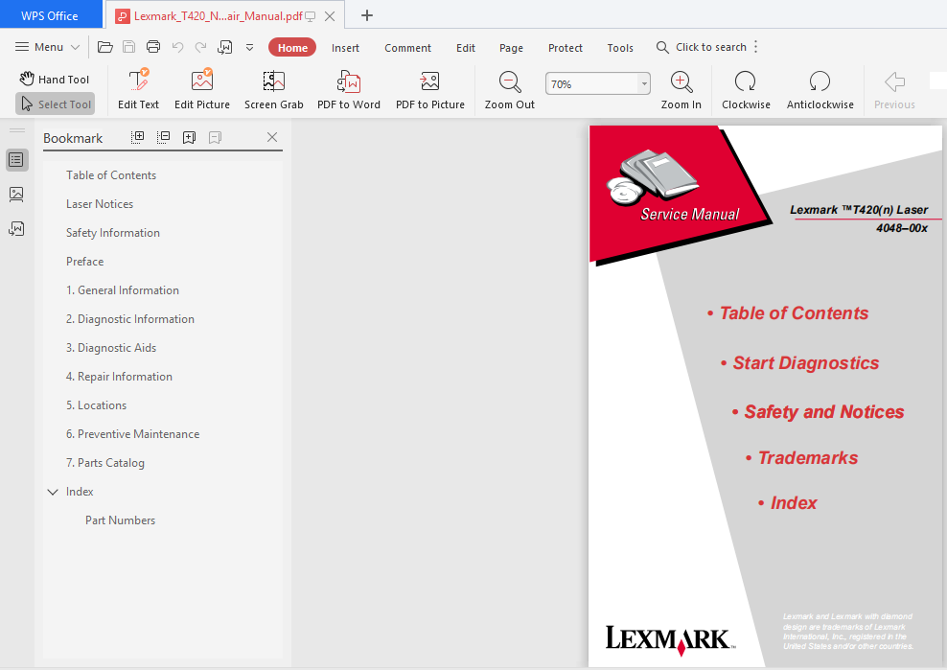Go to Previous page
The image size is (947, 670).
pyautogui.click(x=894, y=89)
